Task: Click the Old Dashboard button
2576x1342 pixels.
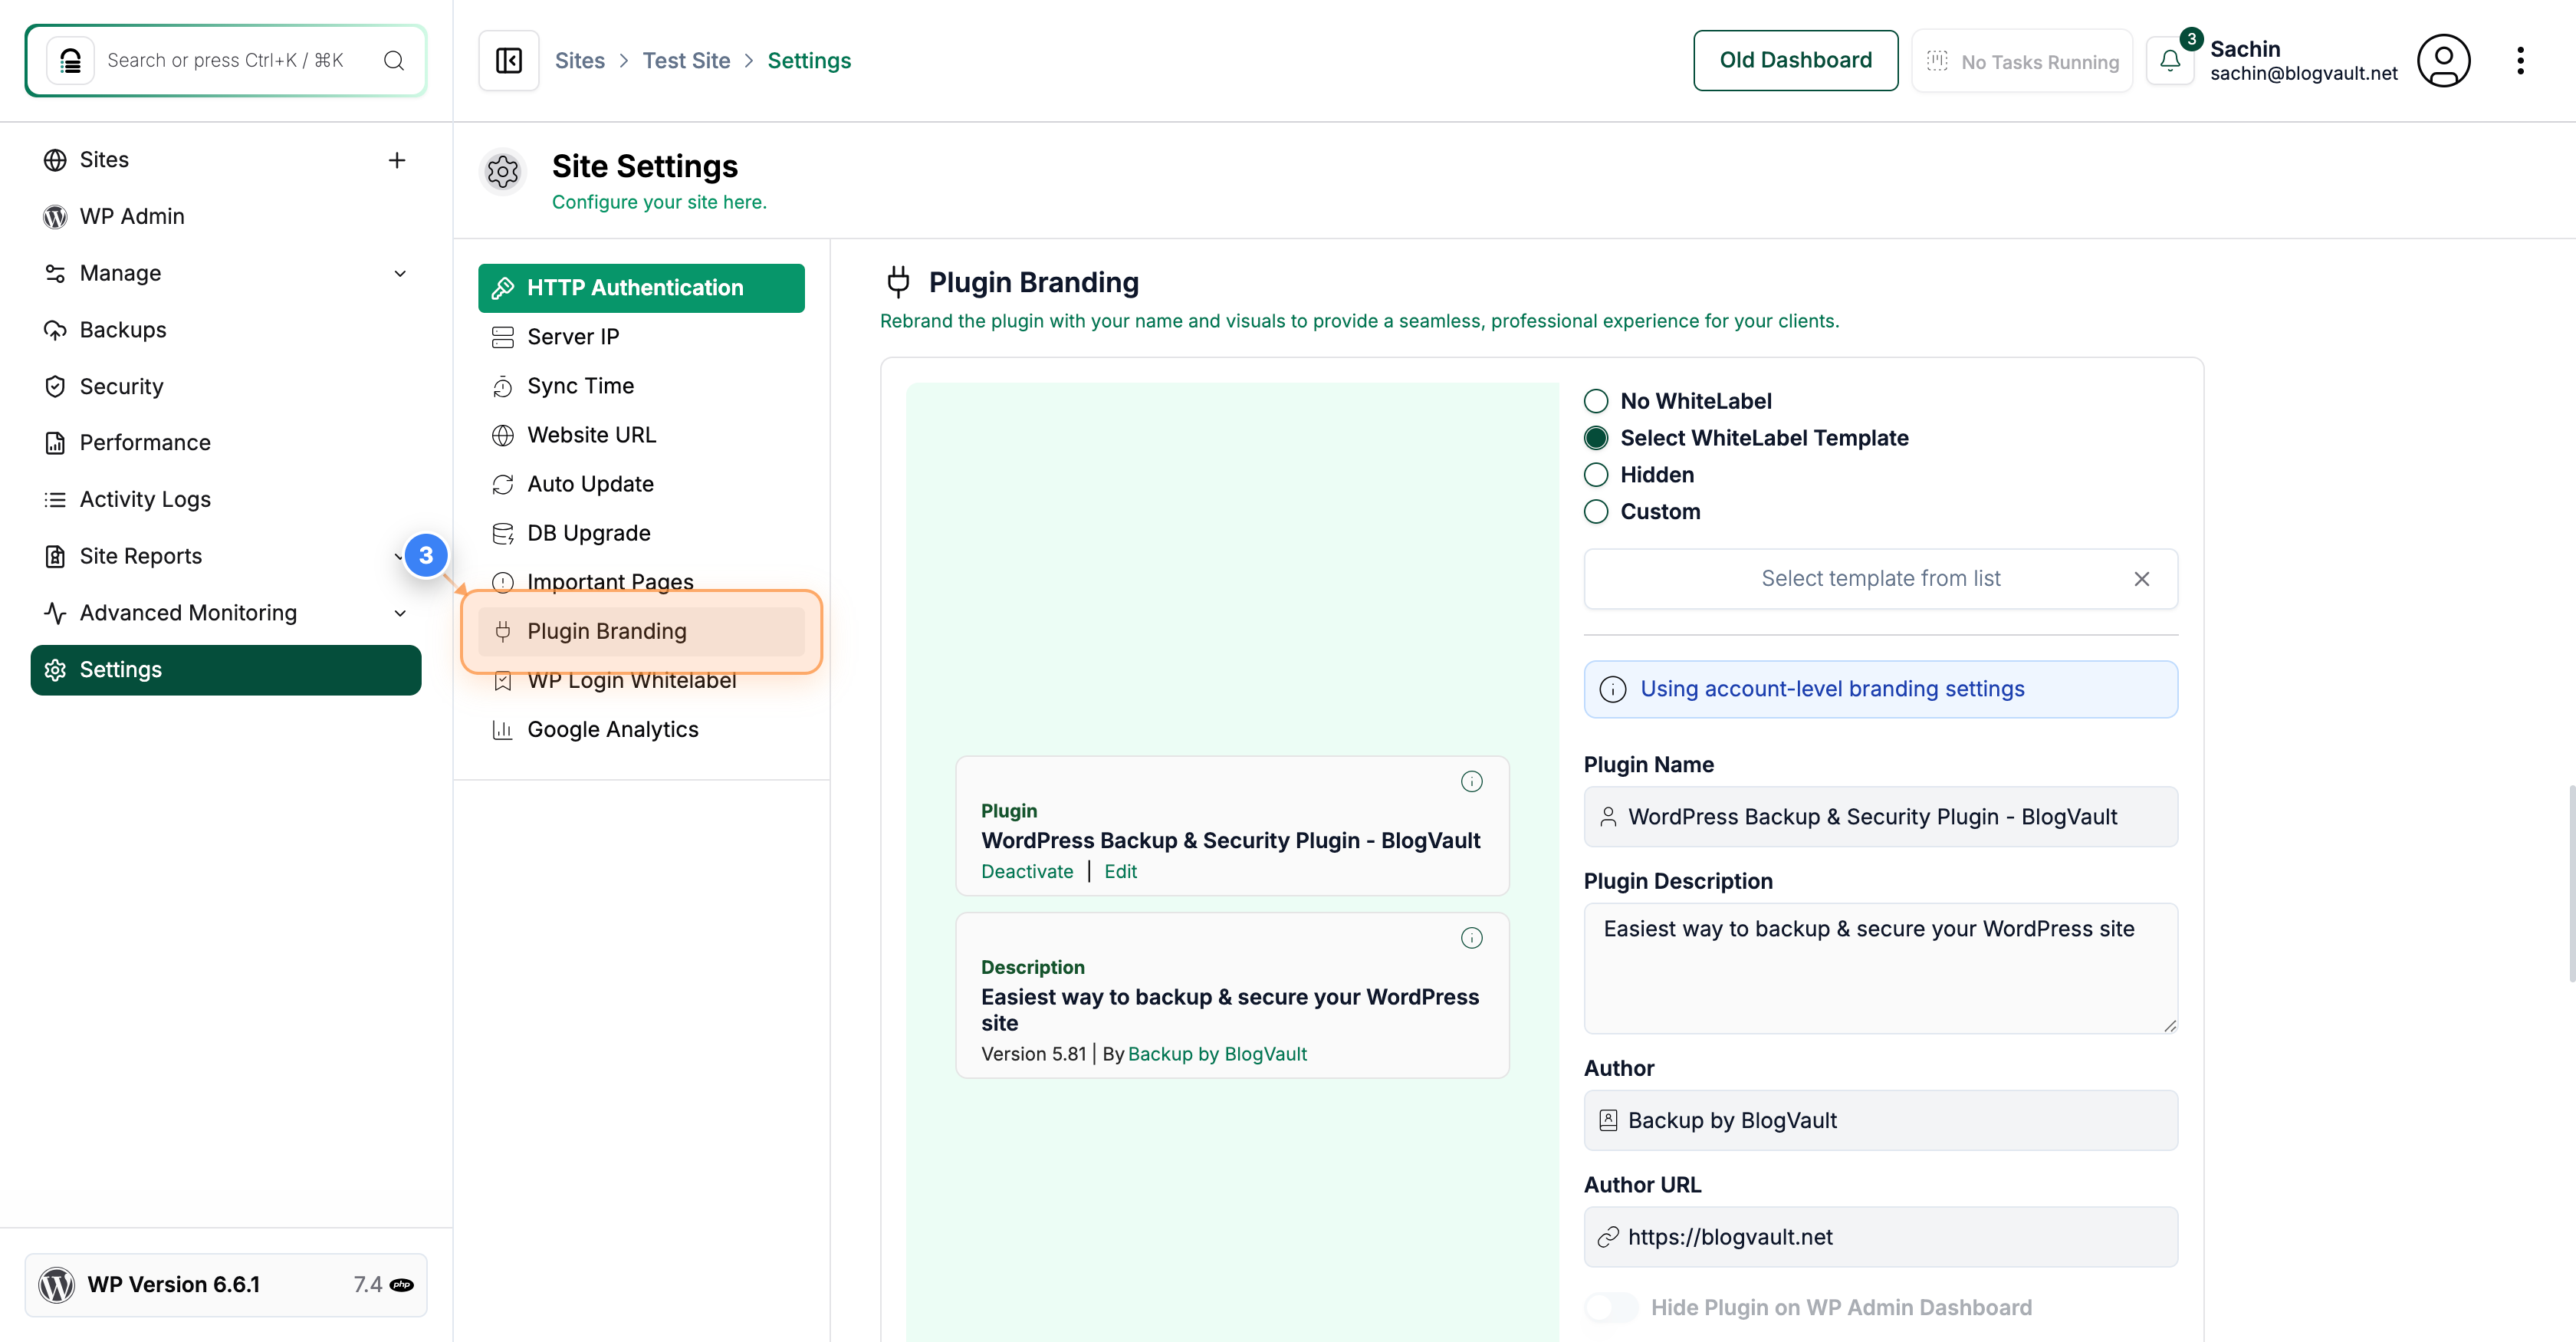Action: [1796, 60]
